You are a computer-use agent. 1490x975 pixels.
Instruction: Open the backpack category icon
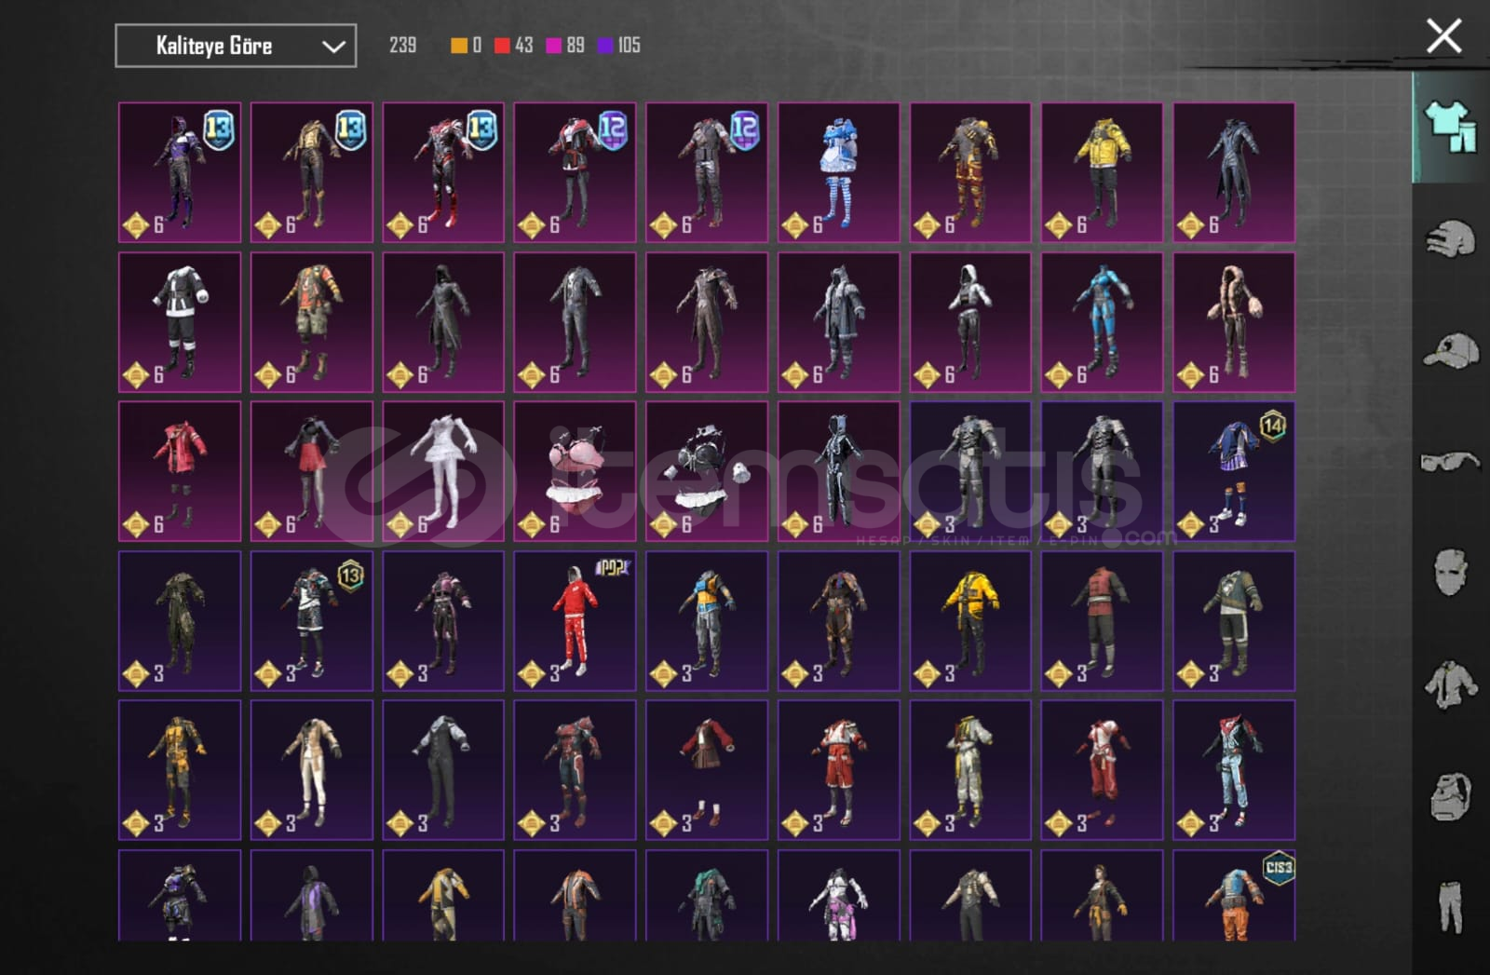coord(1450,796)
